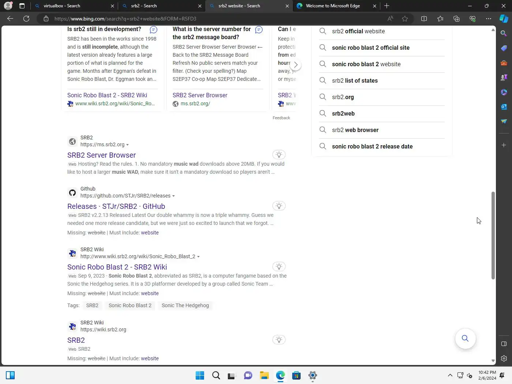The width and height of the screenshot is (512, 384).
Task: Go back to the previous page
Action: (10, 19)
